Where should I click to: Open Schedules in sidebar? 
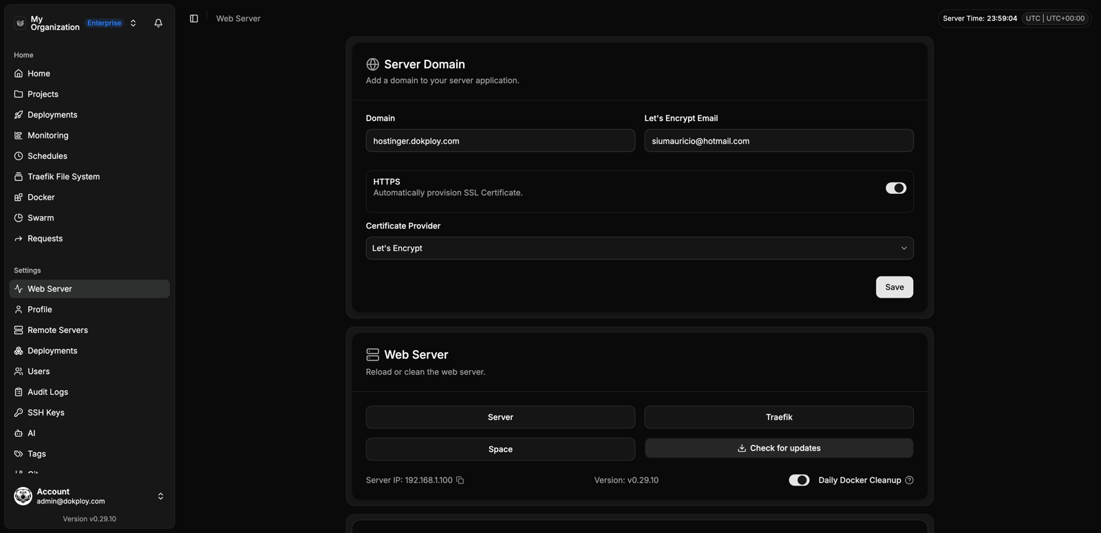coord(89,156)
